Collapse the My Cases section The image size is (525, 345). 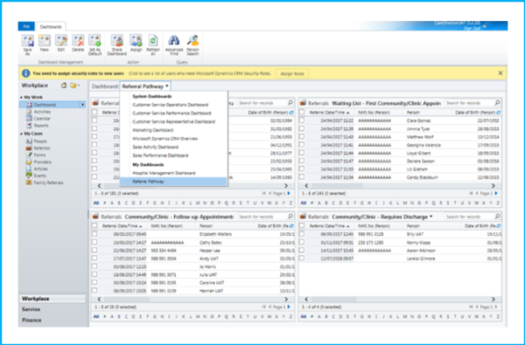[x=21, y=134]
